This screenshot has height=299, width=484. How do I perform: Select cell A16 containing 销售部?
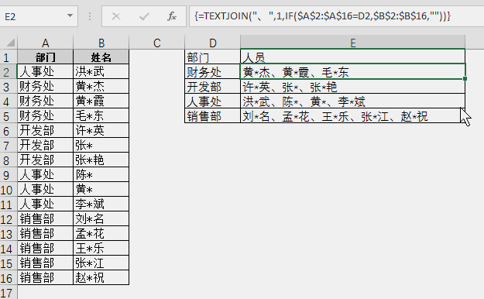[x=46, y=277]
